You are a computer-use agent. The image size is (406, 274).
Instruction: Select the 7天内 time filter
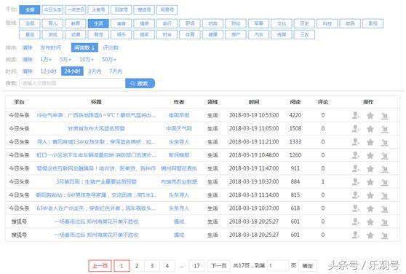116,71
